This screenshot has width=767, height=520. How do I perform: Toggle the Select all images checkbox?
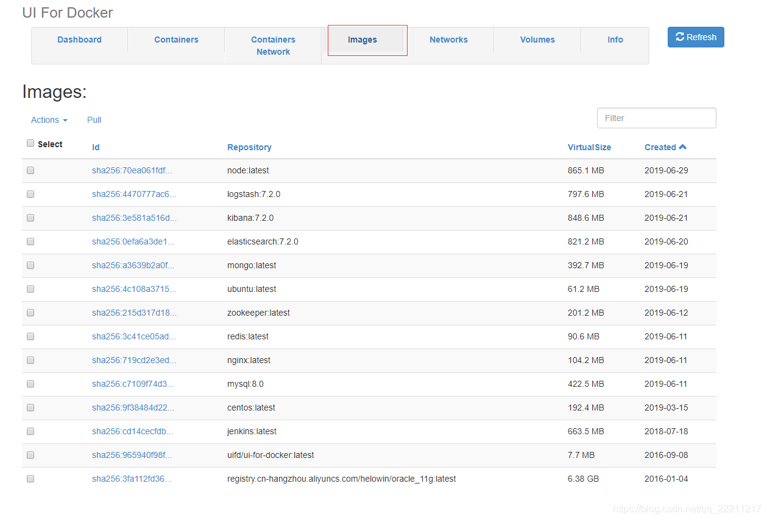(30, 142)
